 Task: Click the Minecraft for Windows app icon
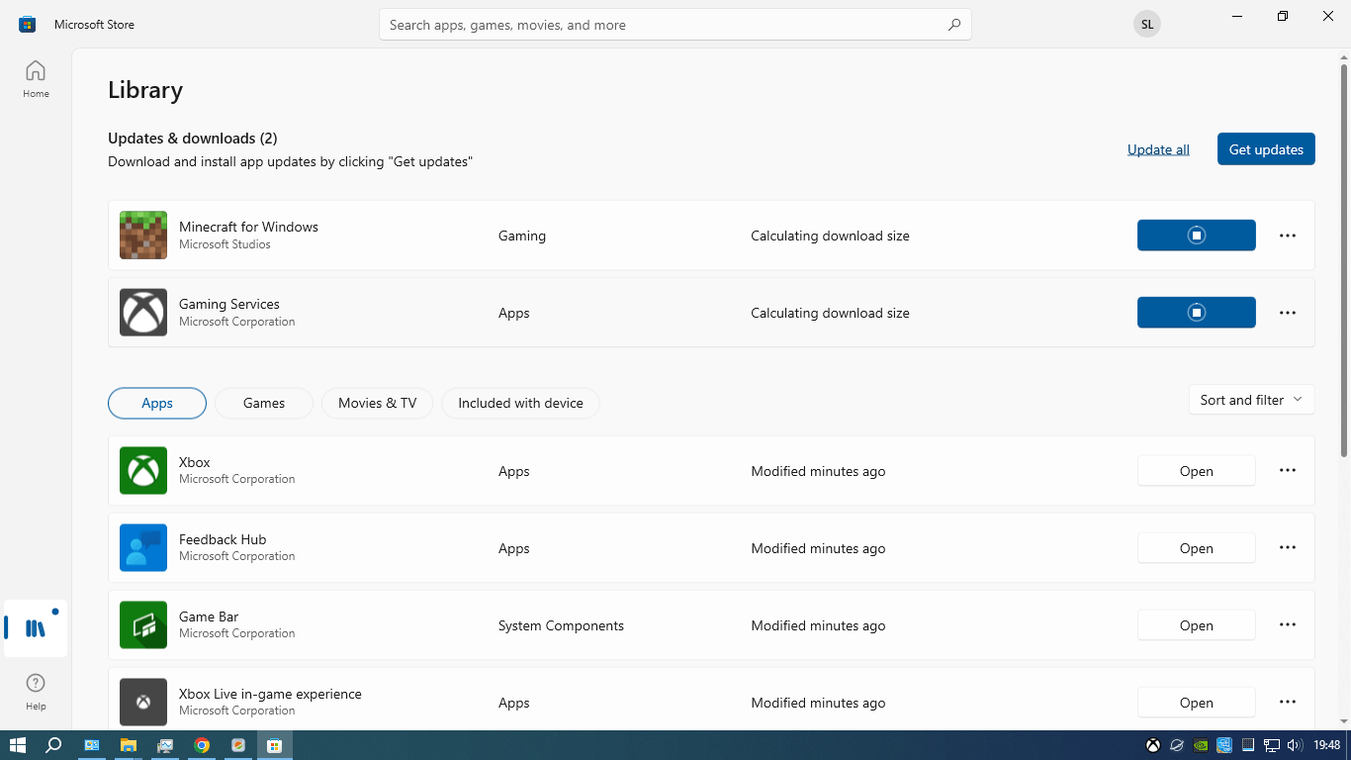(x=143, y=236)
